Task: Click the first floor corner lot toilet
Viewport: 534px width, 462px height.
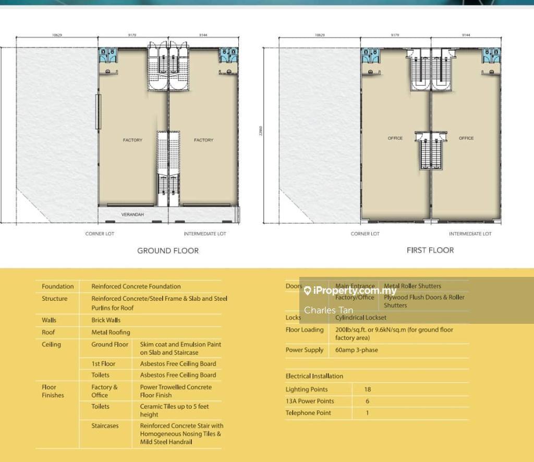Action: 371,55
